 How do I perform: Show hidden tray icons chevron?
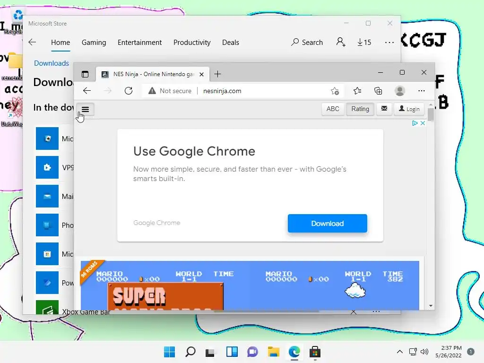tap(400, 352)
